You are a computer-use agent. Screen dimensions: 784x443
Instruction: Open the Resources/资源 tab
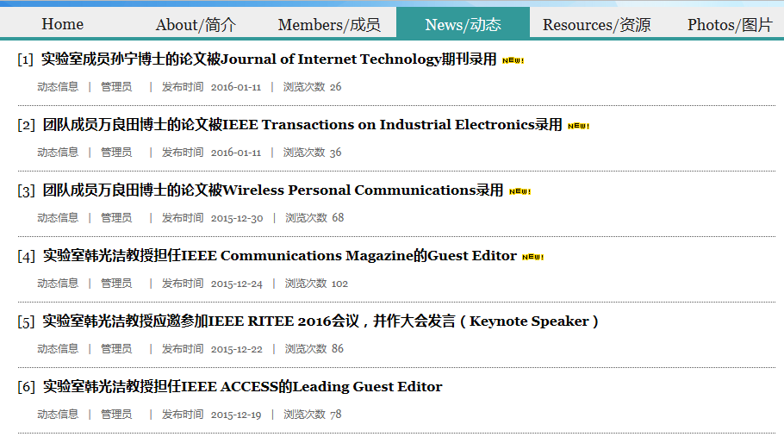596,24
